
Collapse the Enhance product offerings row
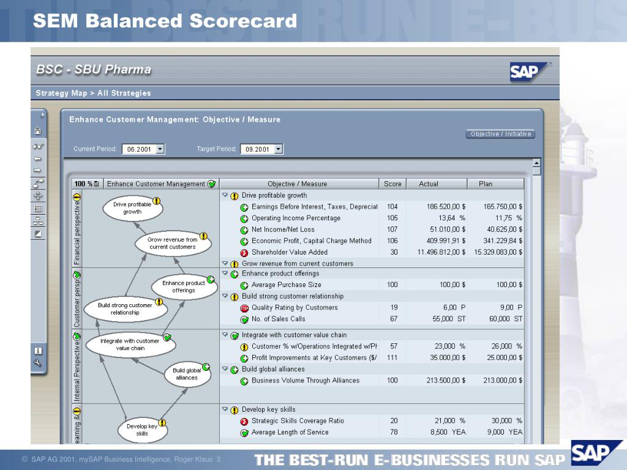pos(225,273)
